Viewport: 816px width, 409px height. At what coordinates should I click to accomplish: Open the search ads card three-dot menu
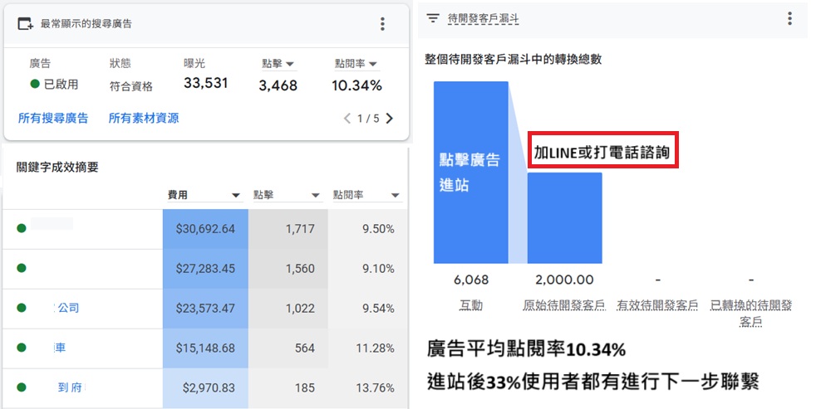click(382, 24)
